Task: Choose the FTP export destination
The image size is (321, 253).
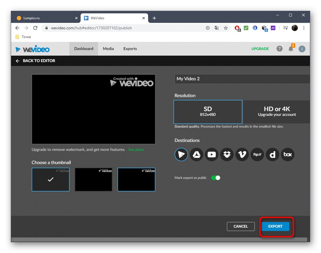Action: (x=257, y=154)
